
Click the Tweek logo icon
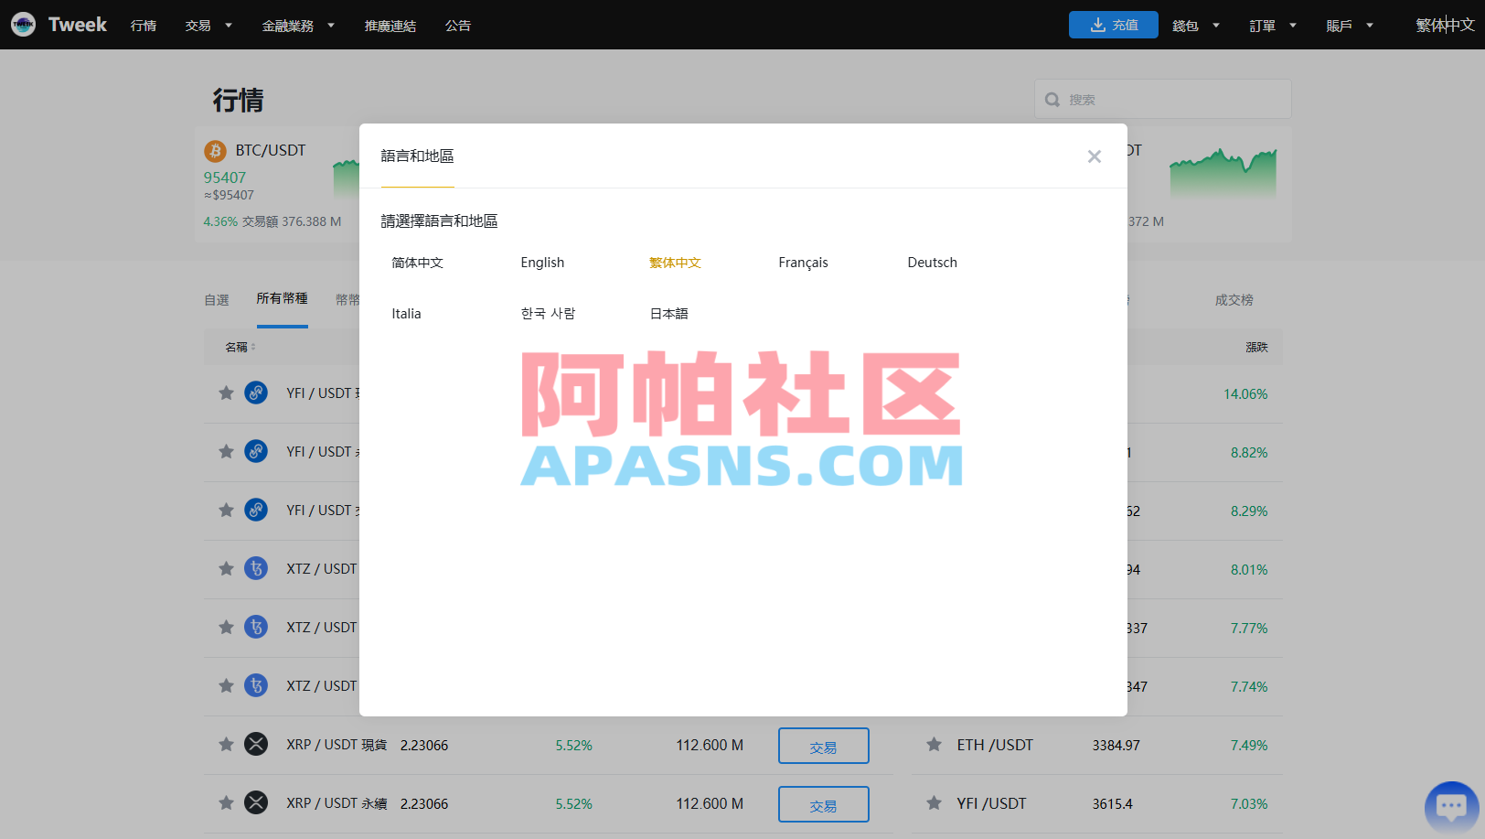23,25
